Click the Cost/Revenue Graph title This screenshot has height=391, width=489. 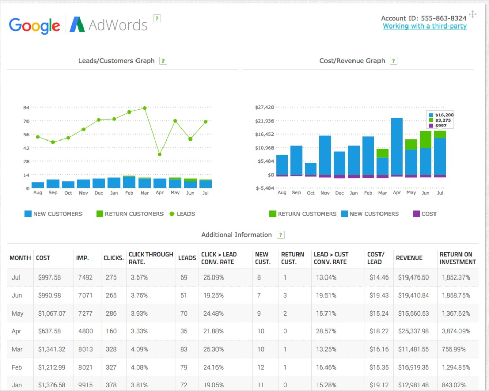coord(352,61)
